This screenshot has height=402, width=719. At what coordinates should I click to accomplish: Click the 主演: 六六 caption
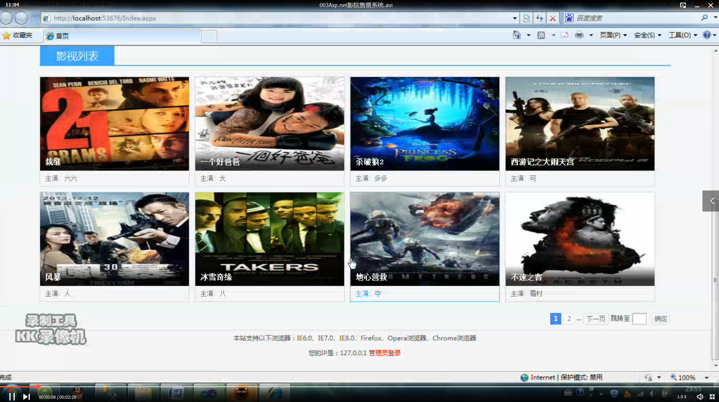pos(61,178)
